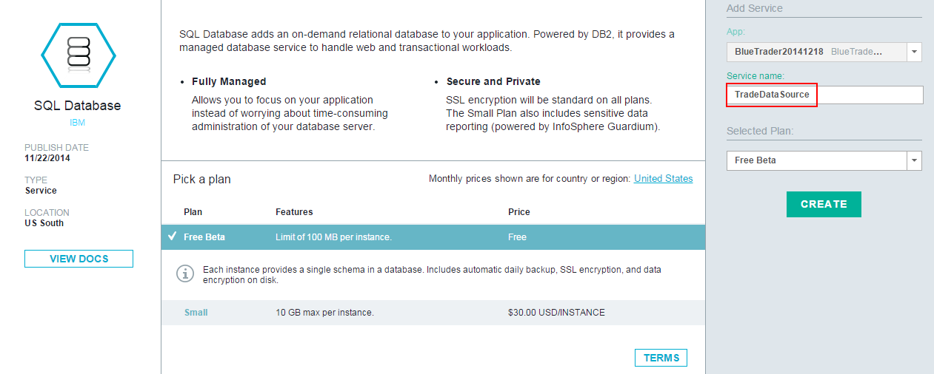The width and height of the screenshot is (934, 374).
Task: Click the Plan column header
Action: coord(193,212)
